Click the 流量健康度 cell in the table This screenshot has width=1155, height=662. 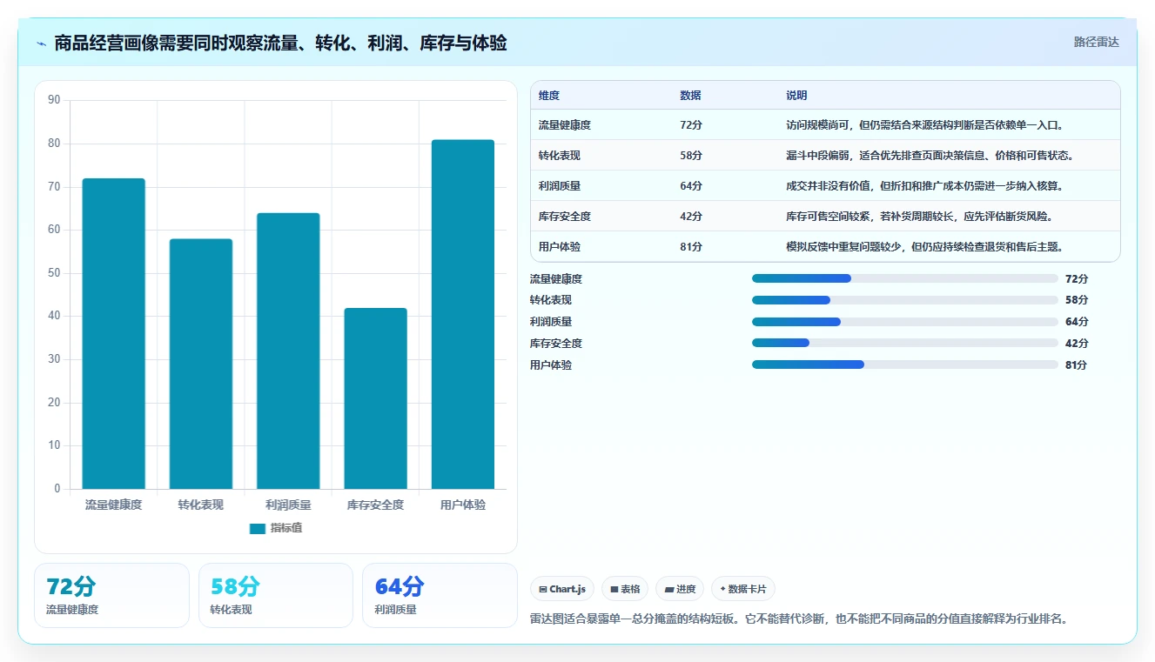[x=565, y=125]
